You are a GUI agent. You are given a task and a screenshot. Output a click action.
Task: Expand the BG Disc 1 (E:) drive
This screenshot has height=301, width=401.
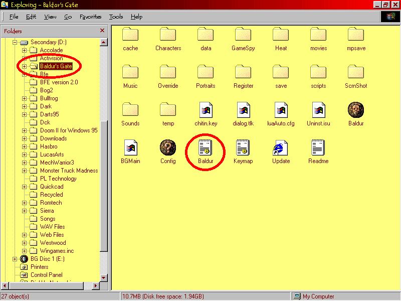point(15,259)
